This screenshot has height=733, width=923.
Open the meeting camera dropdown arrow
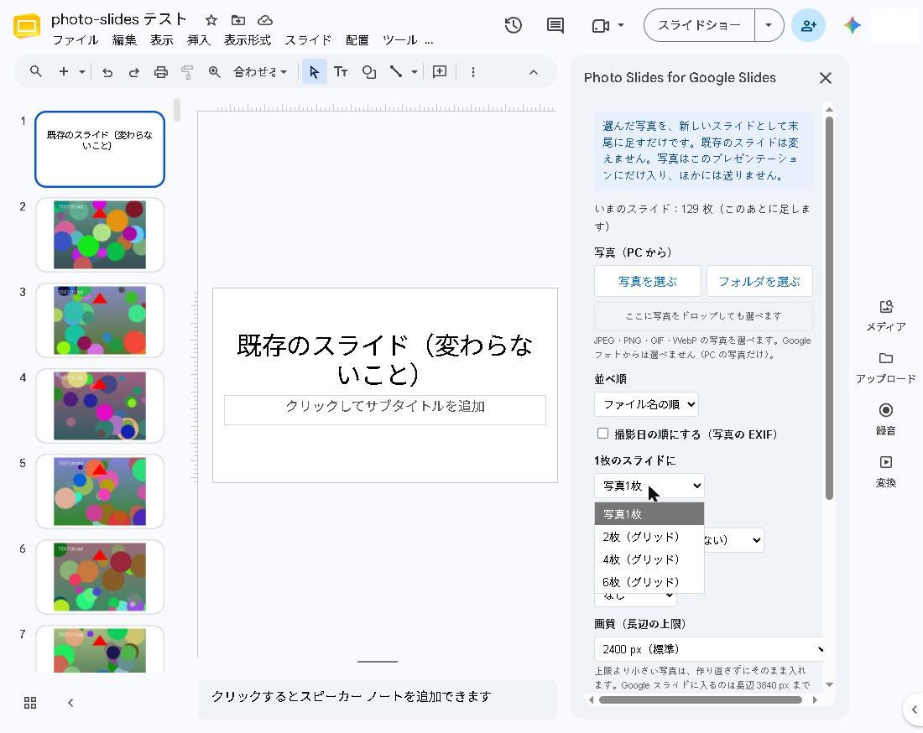(620, 25)
